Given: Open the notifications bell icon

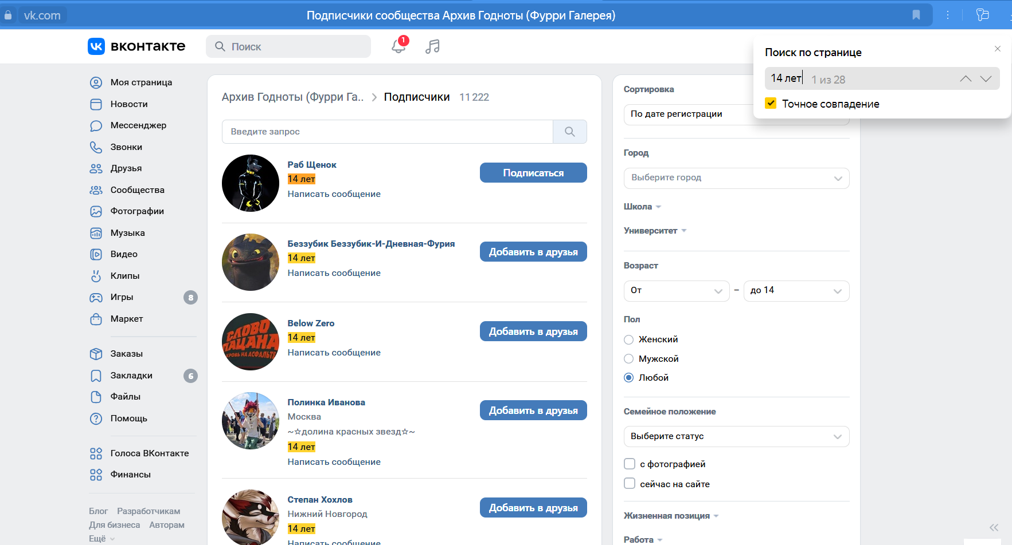Looking at the screenshot, I should 398,46.
